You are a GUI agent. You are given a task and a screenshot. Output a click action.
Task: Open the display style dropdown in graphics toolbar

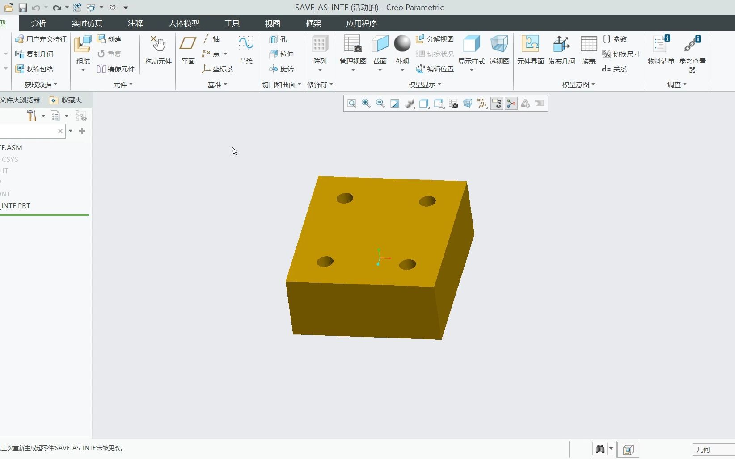click(424, 104)
